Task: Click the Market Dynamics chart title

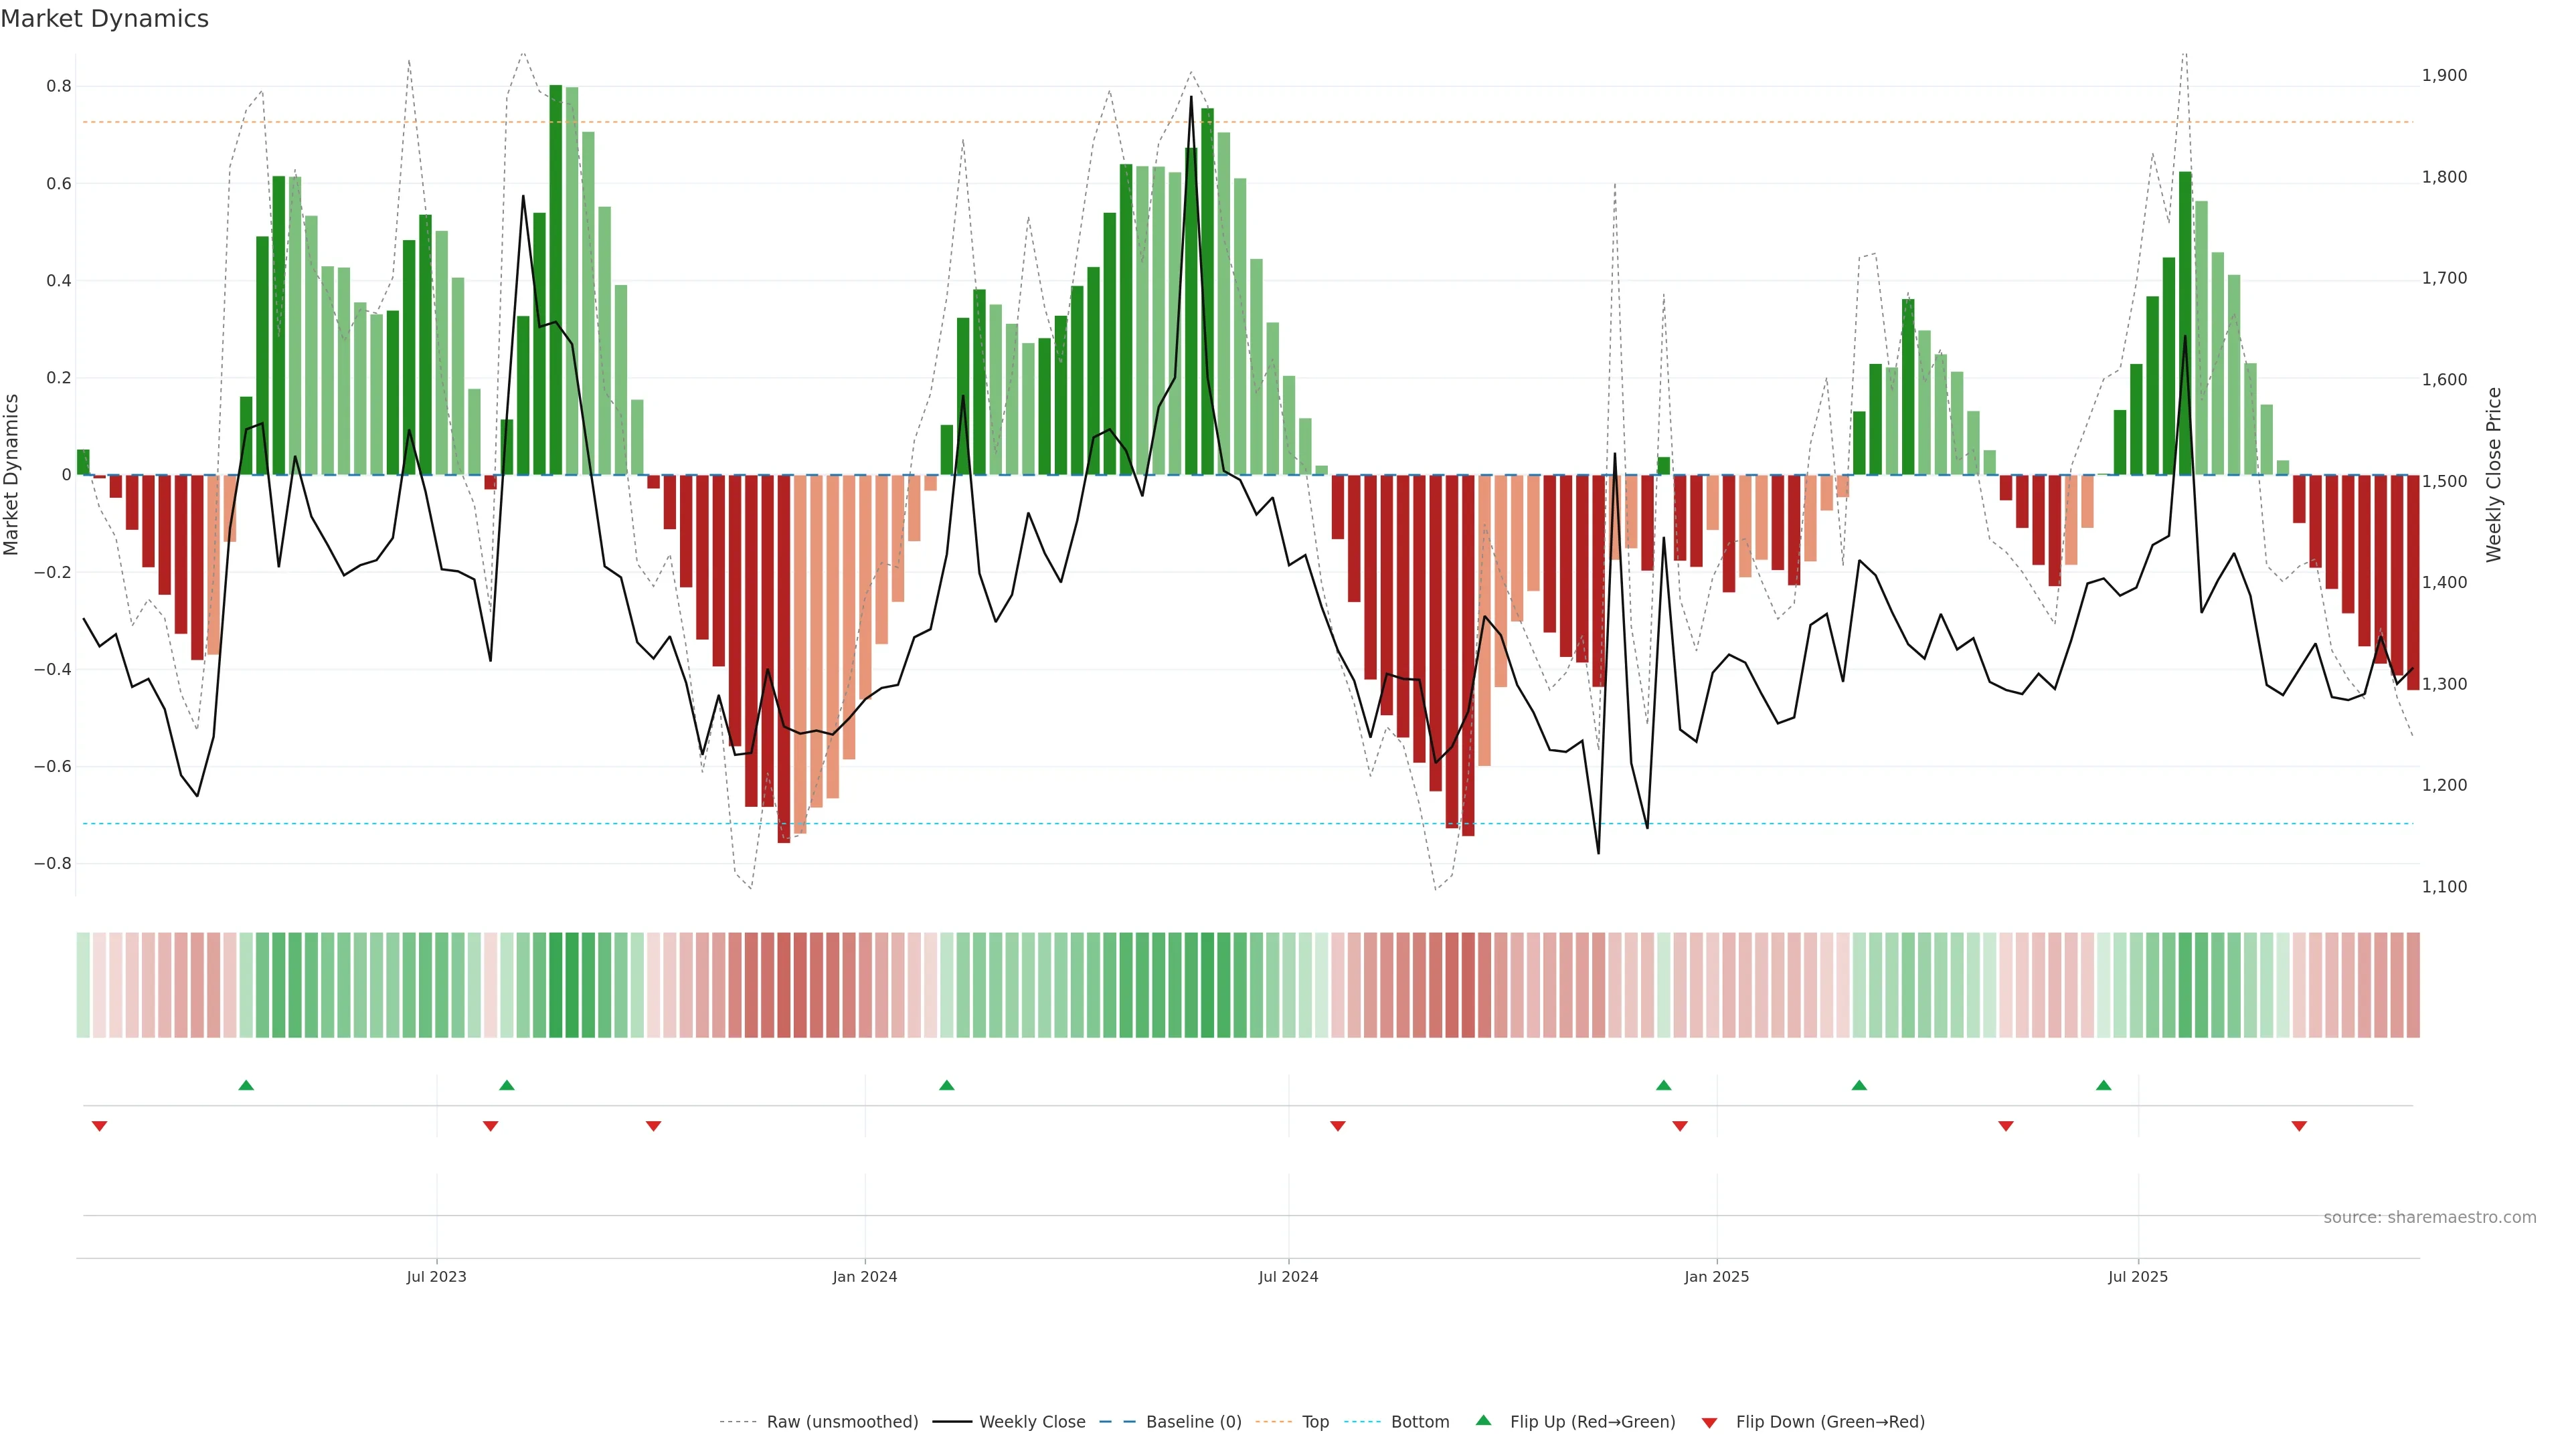Action: (105, 19)
